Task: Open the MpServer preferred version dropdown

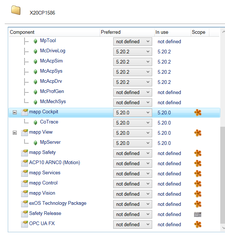Action: 133,143
